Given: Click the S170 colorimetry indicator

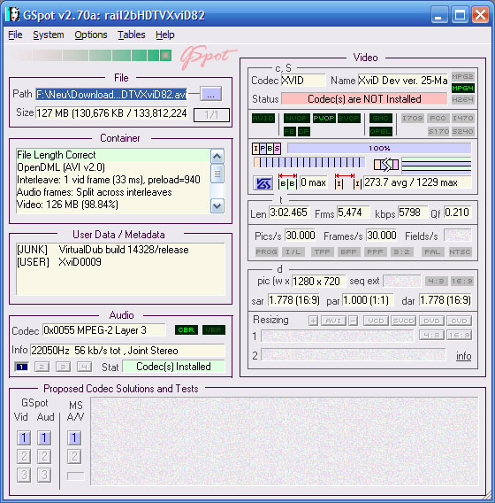Looking at the screenshot, I should pos(438,131).
